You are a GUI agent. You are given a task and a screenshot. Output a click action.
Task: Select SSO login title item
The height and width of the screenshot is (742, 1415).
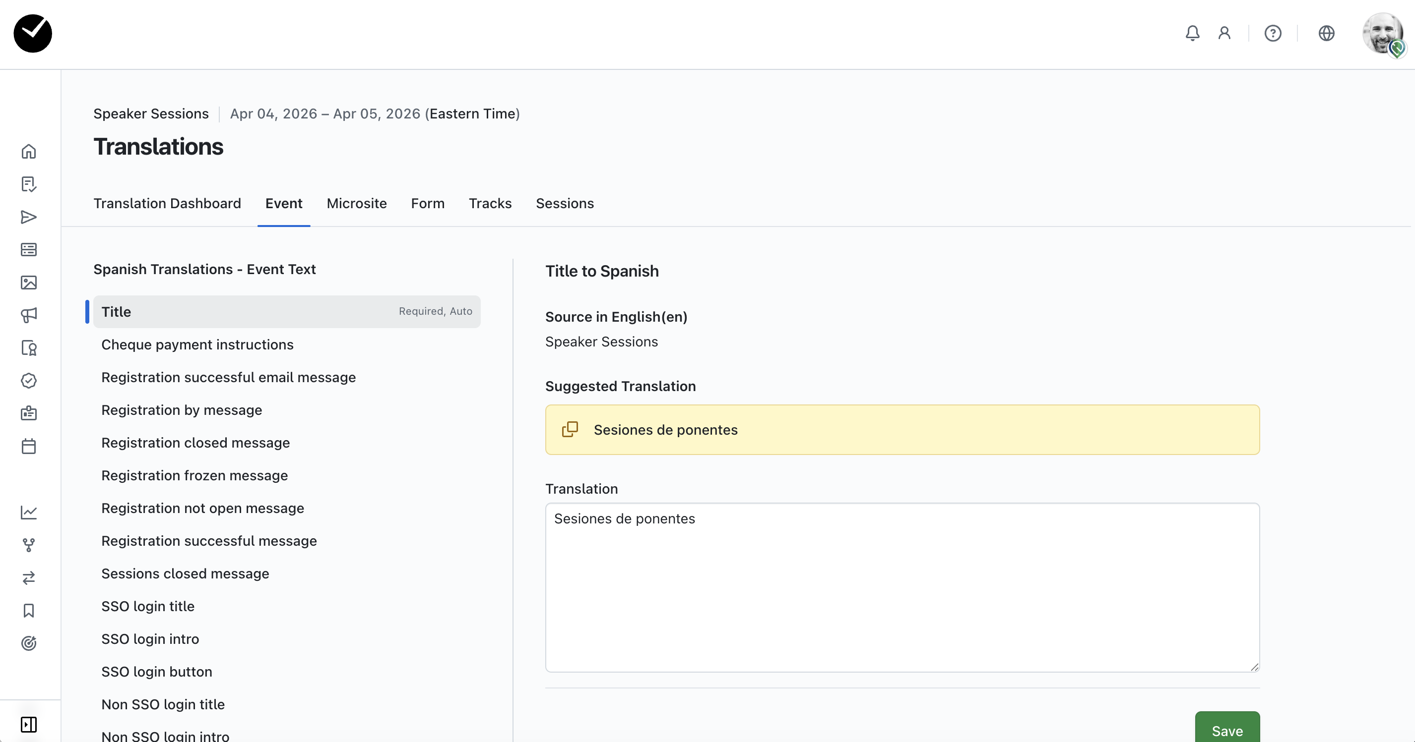(148, 607)
